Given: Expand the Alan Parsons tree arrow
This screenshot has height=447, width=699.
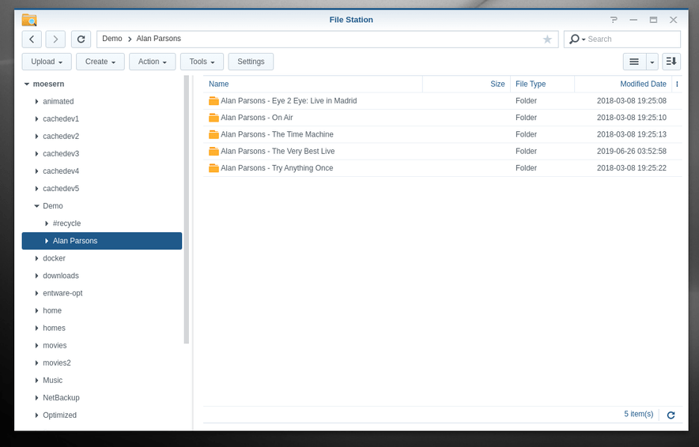Looking at the screenshot, I should click(x=47, y=241).
